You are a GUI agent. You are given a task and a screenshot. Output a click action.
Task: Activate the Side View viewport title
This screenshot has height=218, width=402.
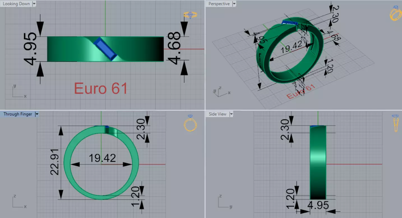coord(218,114)
